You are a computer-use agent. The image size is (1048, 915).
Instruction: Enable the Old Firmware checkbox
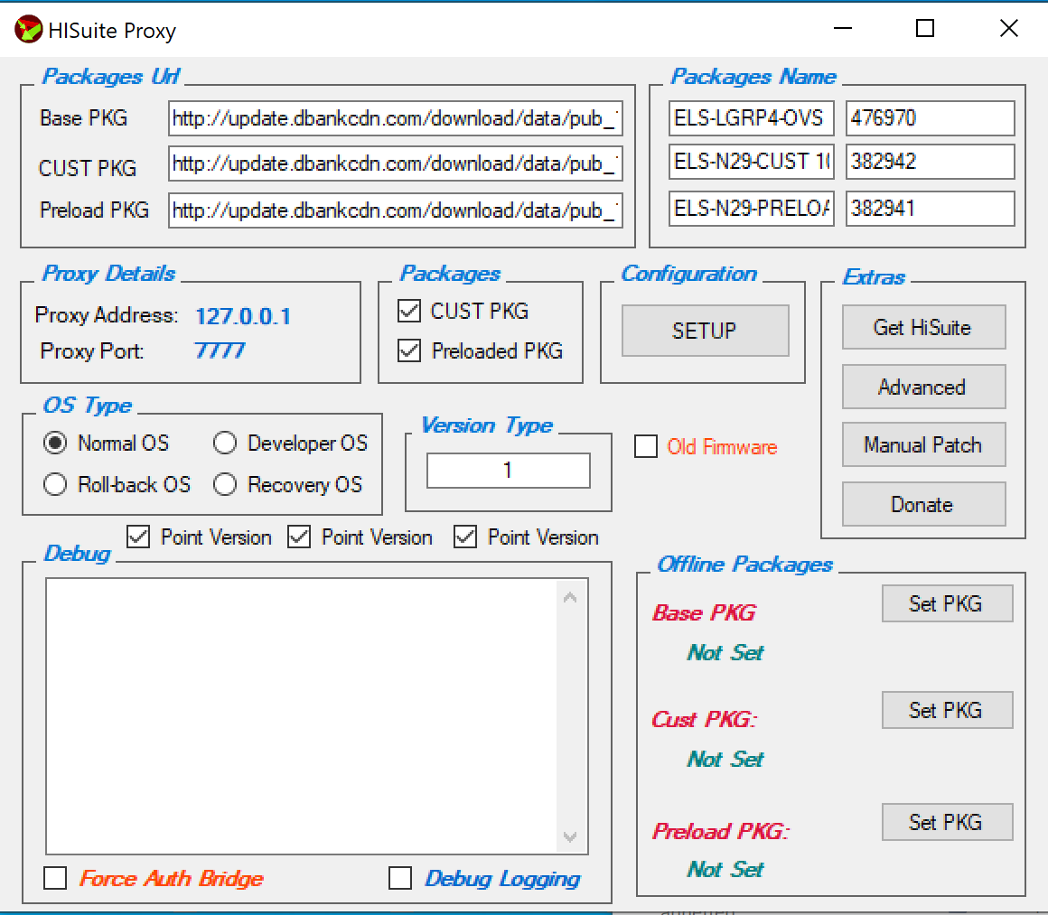[x=646, y=446]
